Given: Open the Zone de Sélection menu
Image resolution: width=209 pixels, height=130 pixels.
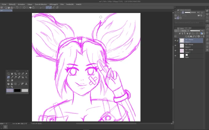Looking at the screenshot, I should pyautogui.click(x=41, y=4).
